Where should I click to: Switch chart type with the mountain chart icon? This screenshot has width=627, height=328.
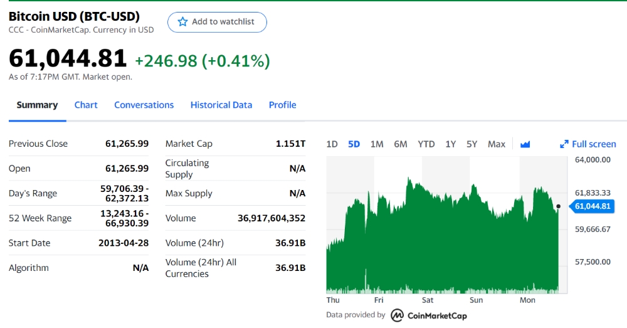tap(525, 144)
